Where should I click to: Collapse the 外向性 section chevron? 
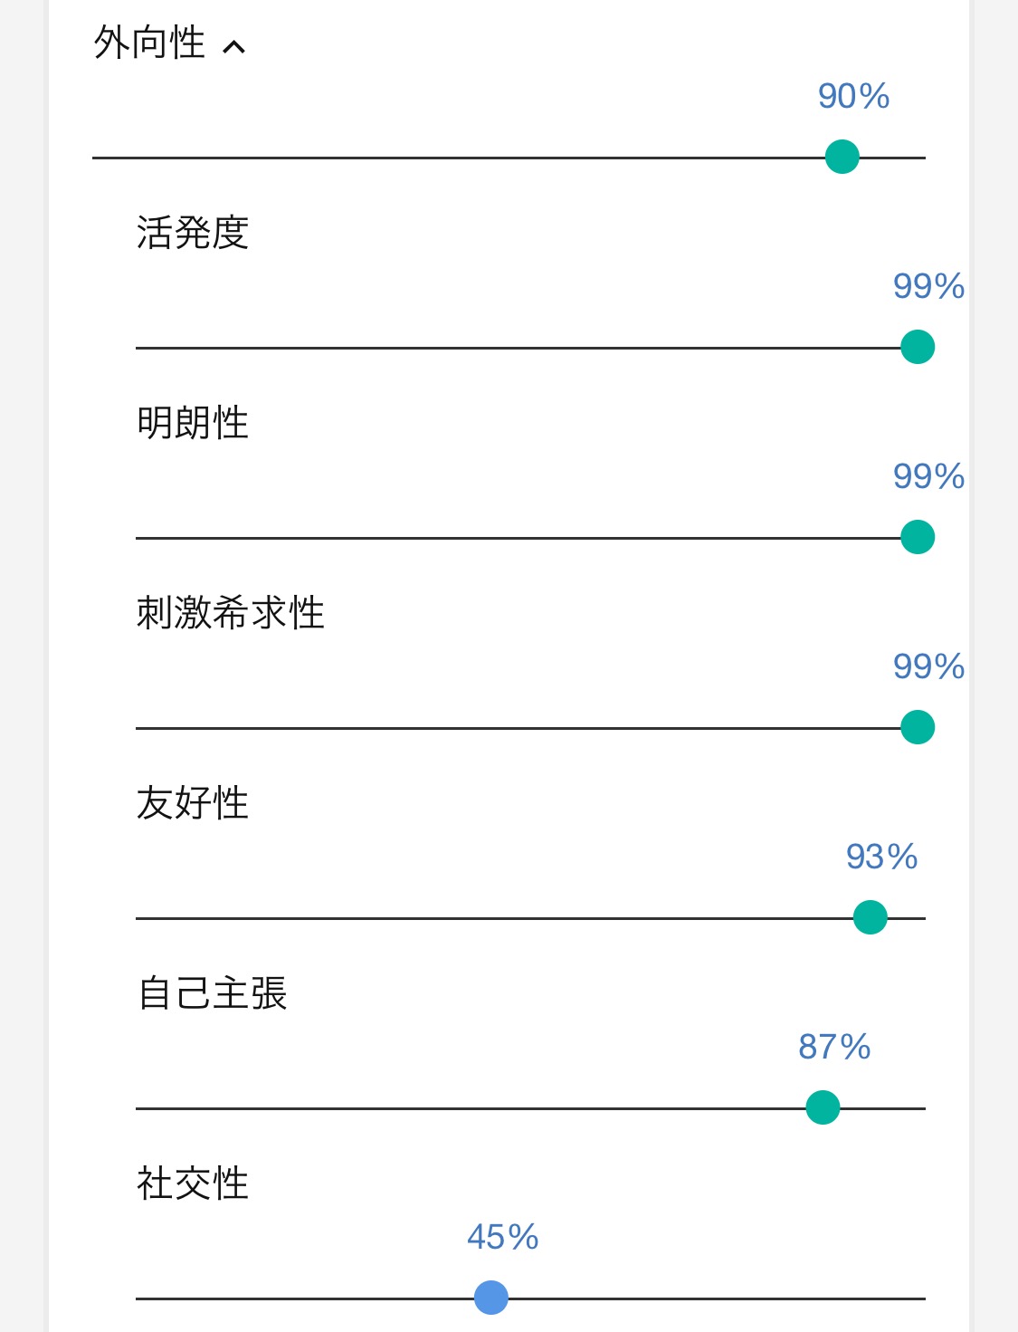click(x=233, y=46)
